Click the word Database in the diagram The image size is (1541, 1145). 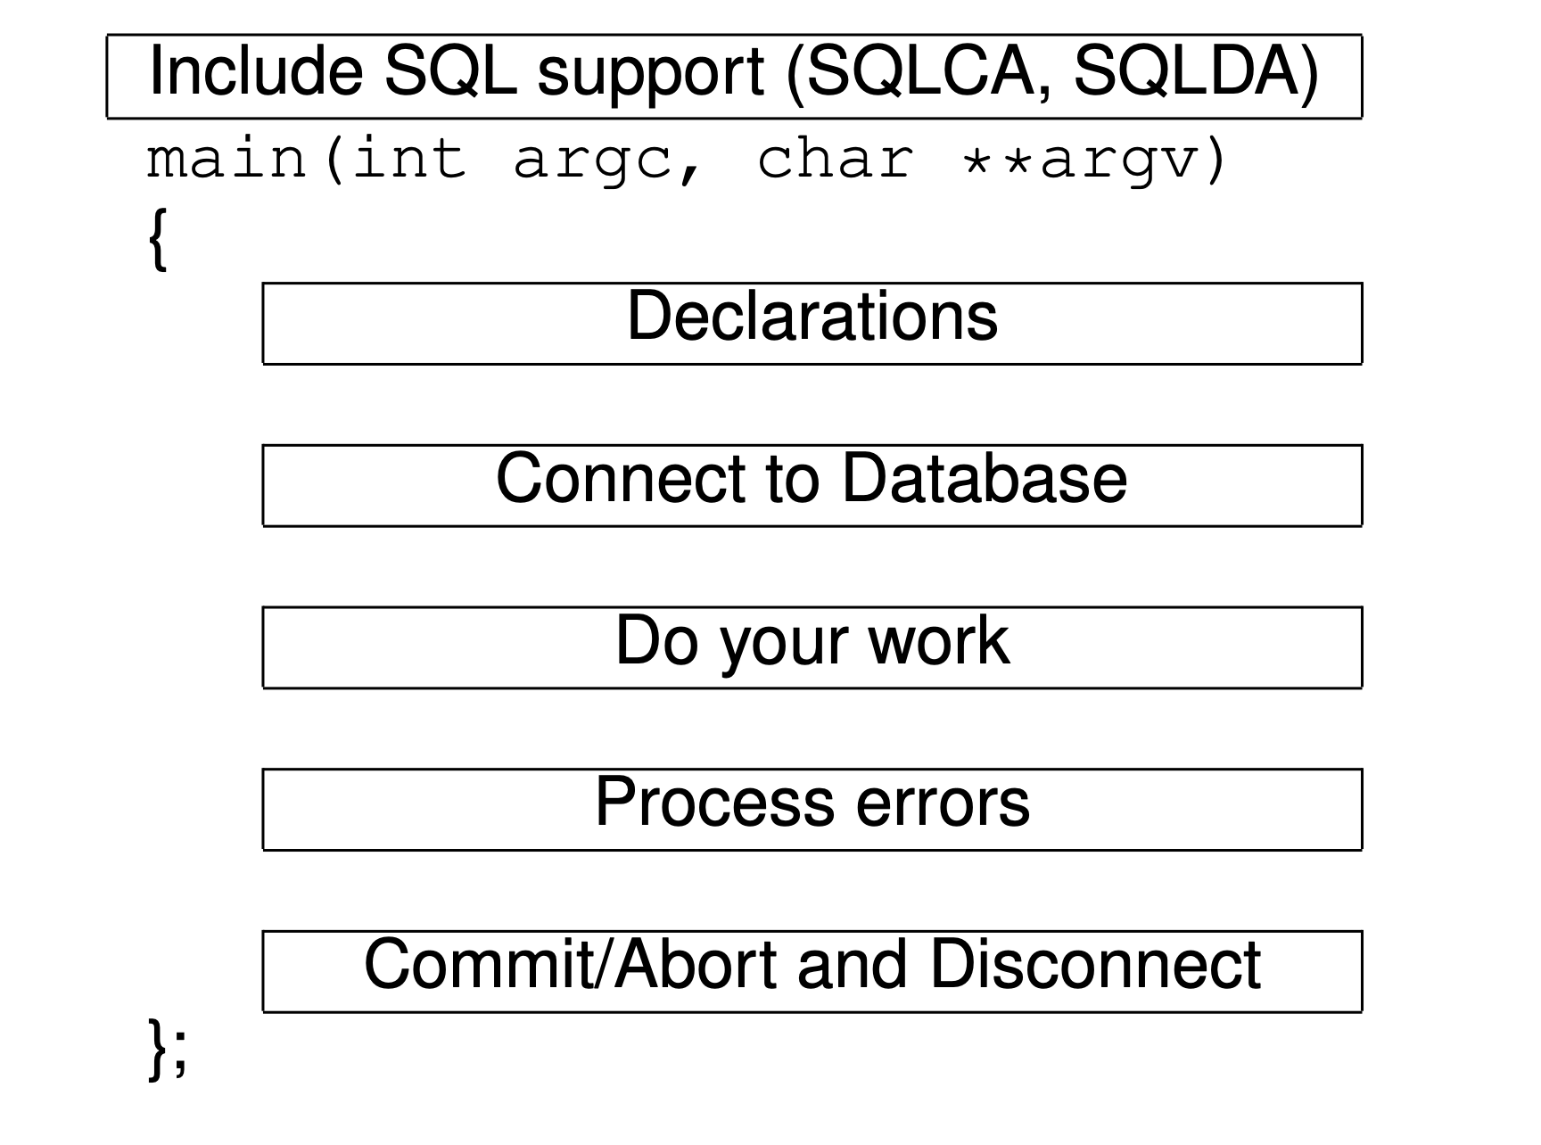coord(984,479)
